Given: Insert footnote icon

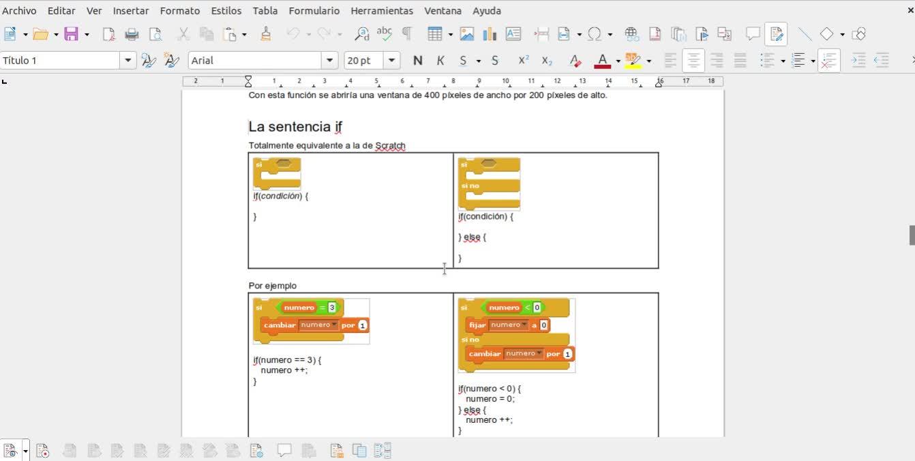Looking at the screenshot, I should (x=655, y=34).
